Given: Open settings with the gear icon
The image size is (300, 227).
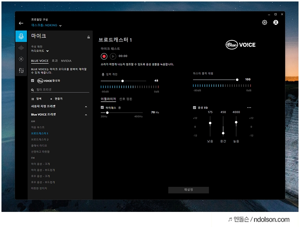Looking at the screenshot, I should [x=264, y=22].
